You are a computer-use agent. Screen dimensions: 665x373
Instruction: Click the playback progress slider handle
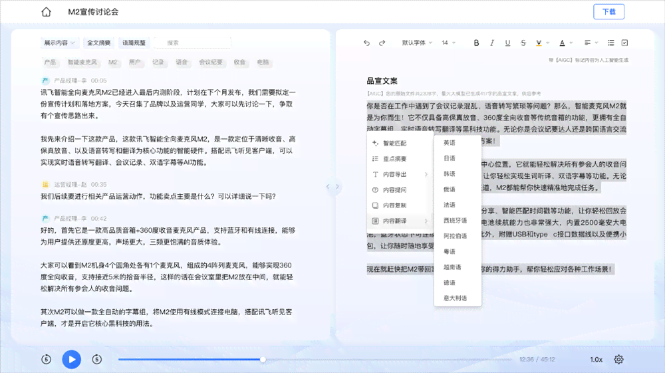(263, 360)
